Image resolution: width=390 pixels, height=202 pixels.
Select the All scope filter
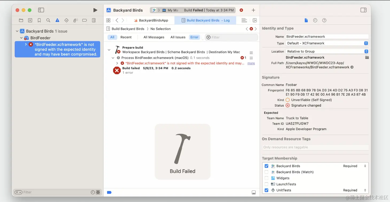click(x=112, y=37)
